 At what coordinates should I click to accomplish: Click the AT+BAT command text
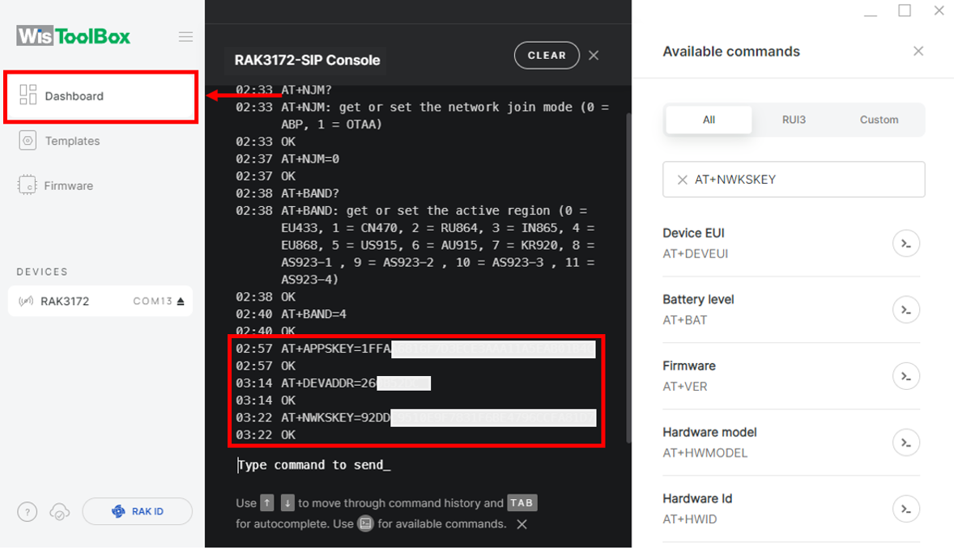coord(685,320)
